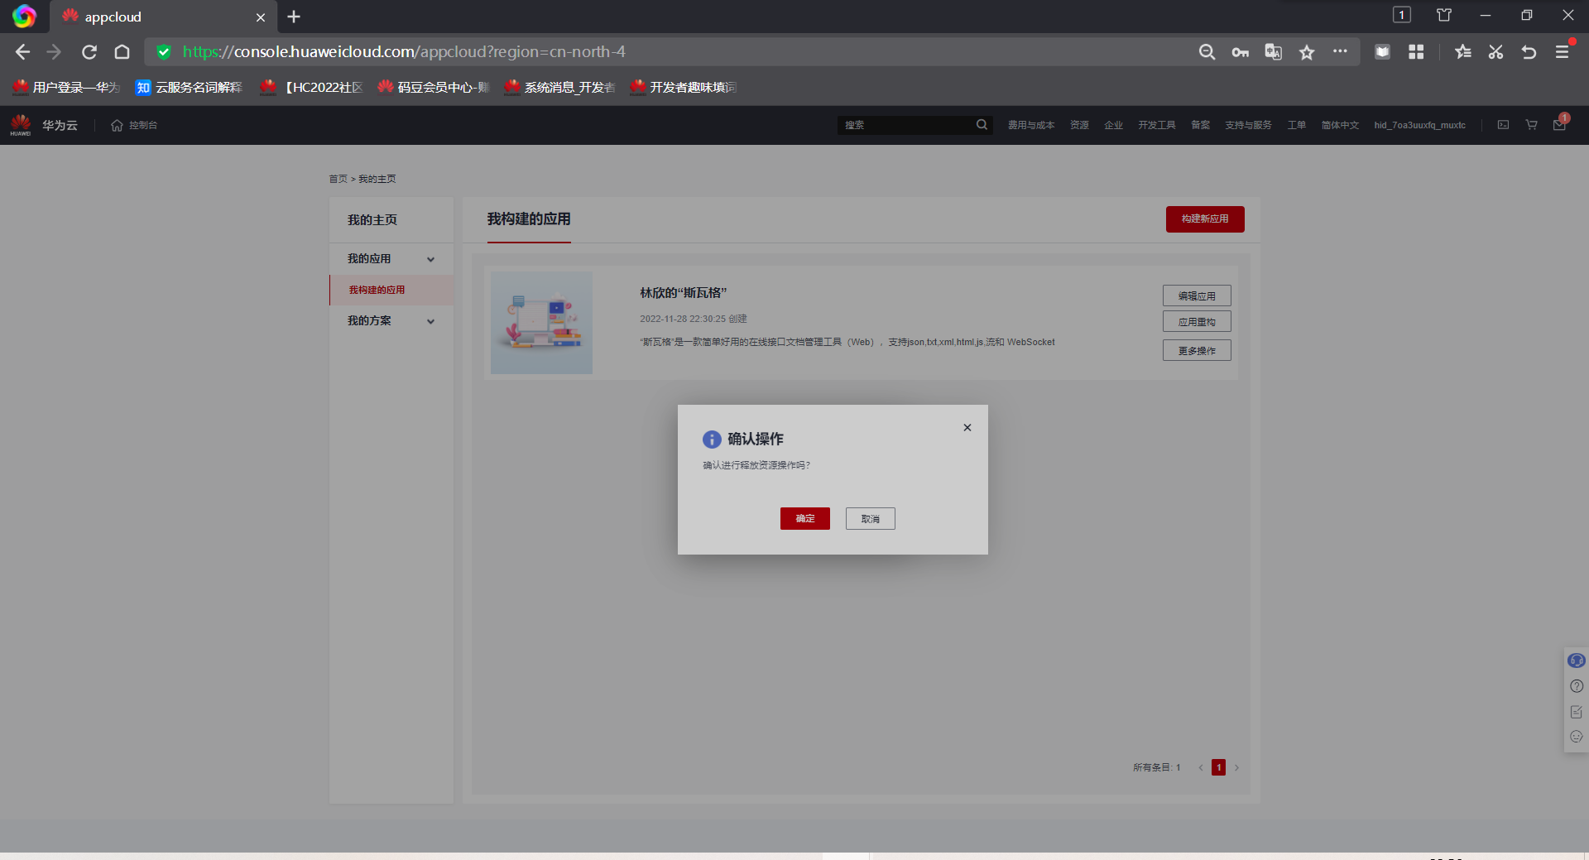Open bookmark 【HC2022社区

tap(311, 87)
